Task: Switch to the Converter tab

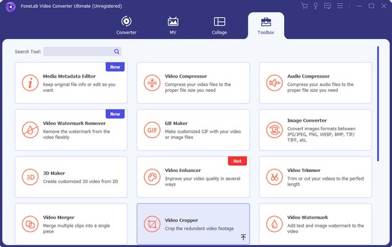Action: click(126, 25)
